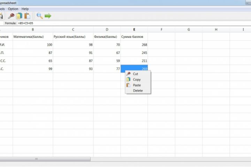The image size is (251, 167).
Task: Select column G header
Action: click(189, 30)
